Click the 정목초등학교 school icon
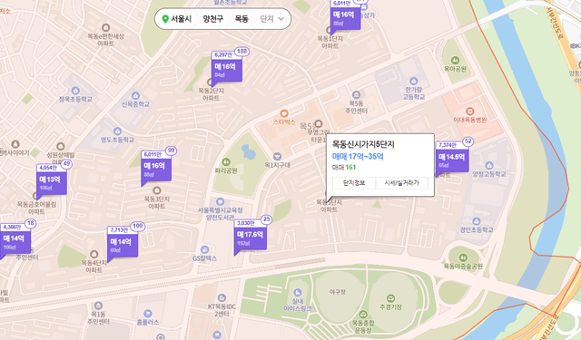 pos(75,91)
